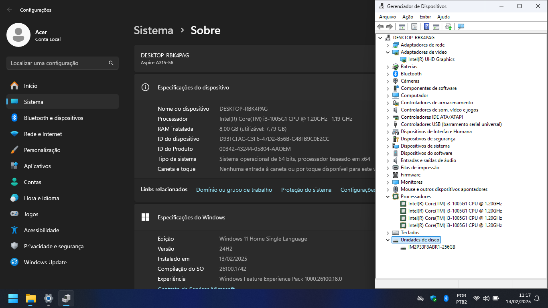Open Início in Settings sidebar

coord(62,86)
